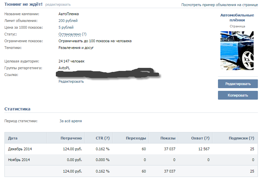The image size is (264, 181).
Task: Open the АвтоПленка campaign link
Action: pyautogui.click(x=68, y=14)
